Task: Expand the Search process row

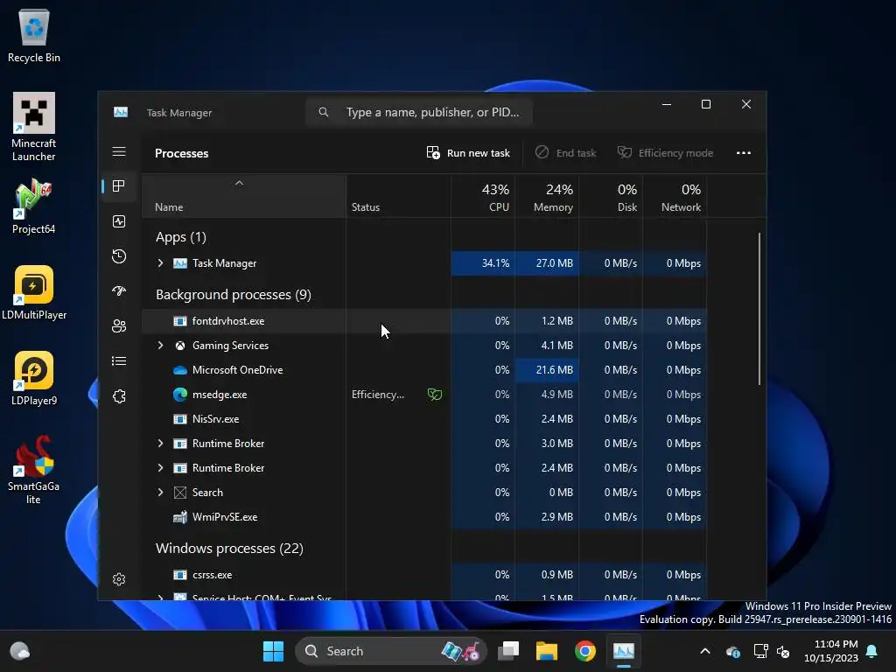Action: pos(161,493)
